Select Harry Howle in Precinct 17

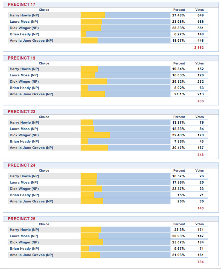(24, 15)
